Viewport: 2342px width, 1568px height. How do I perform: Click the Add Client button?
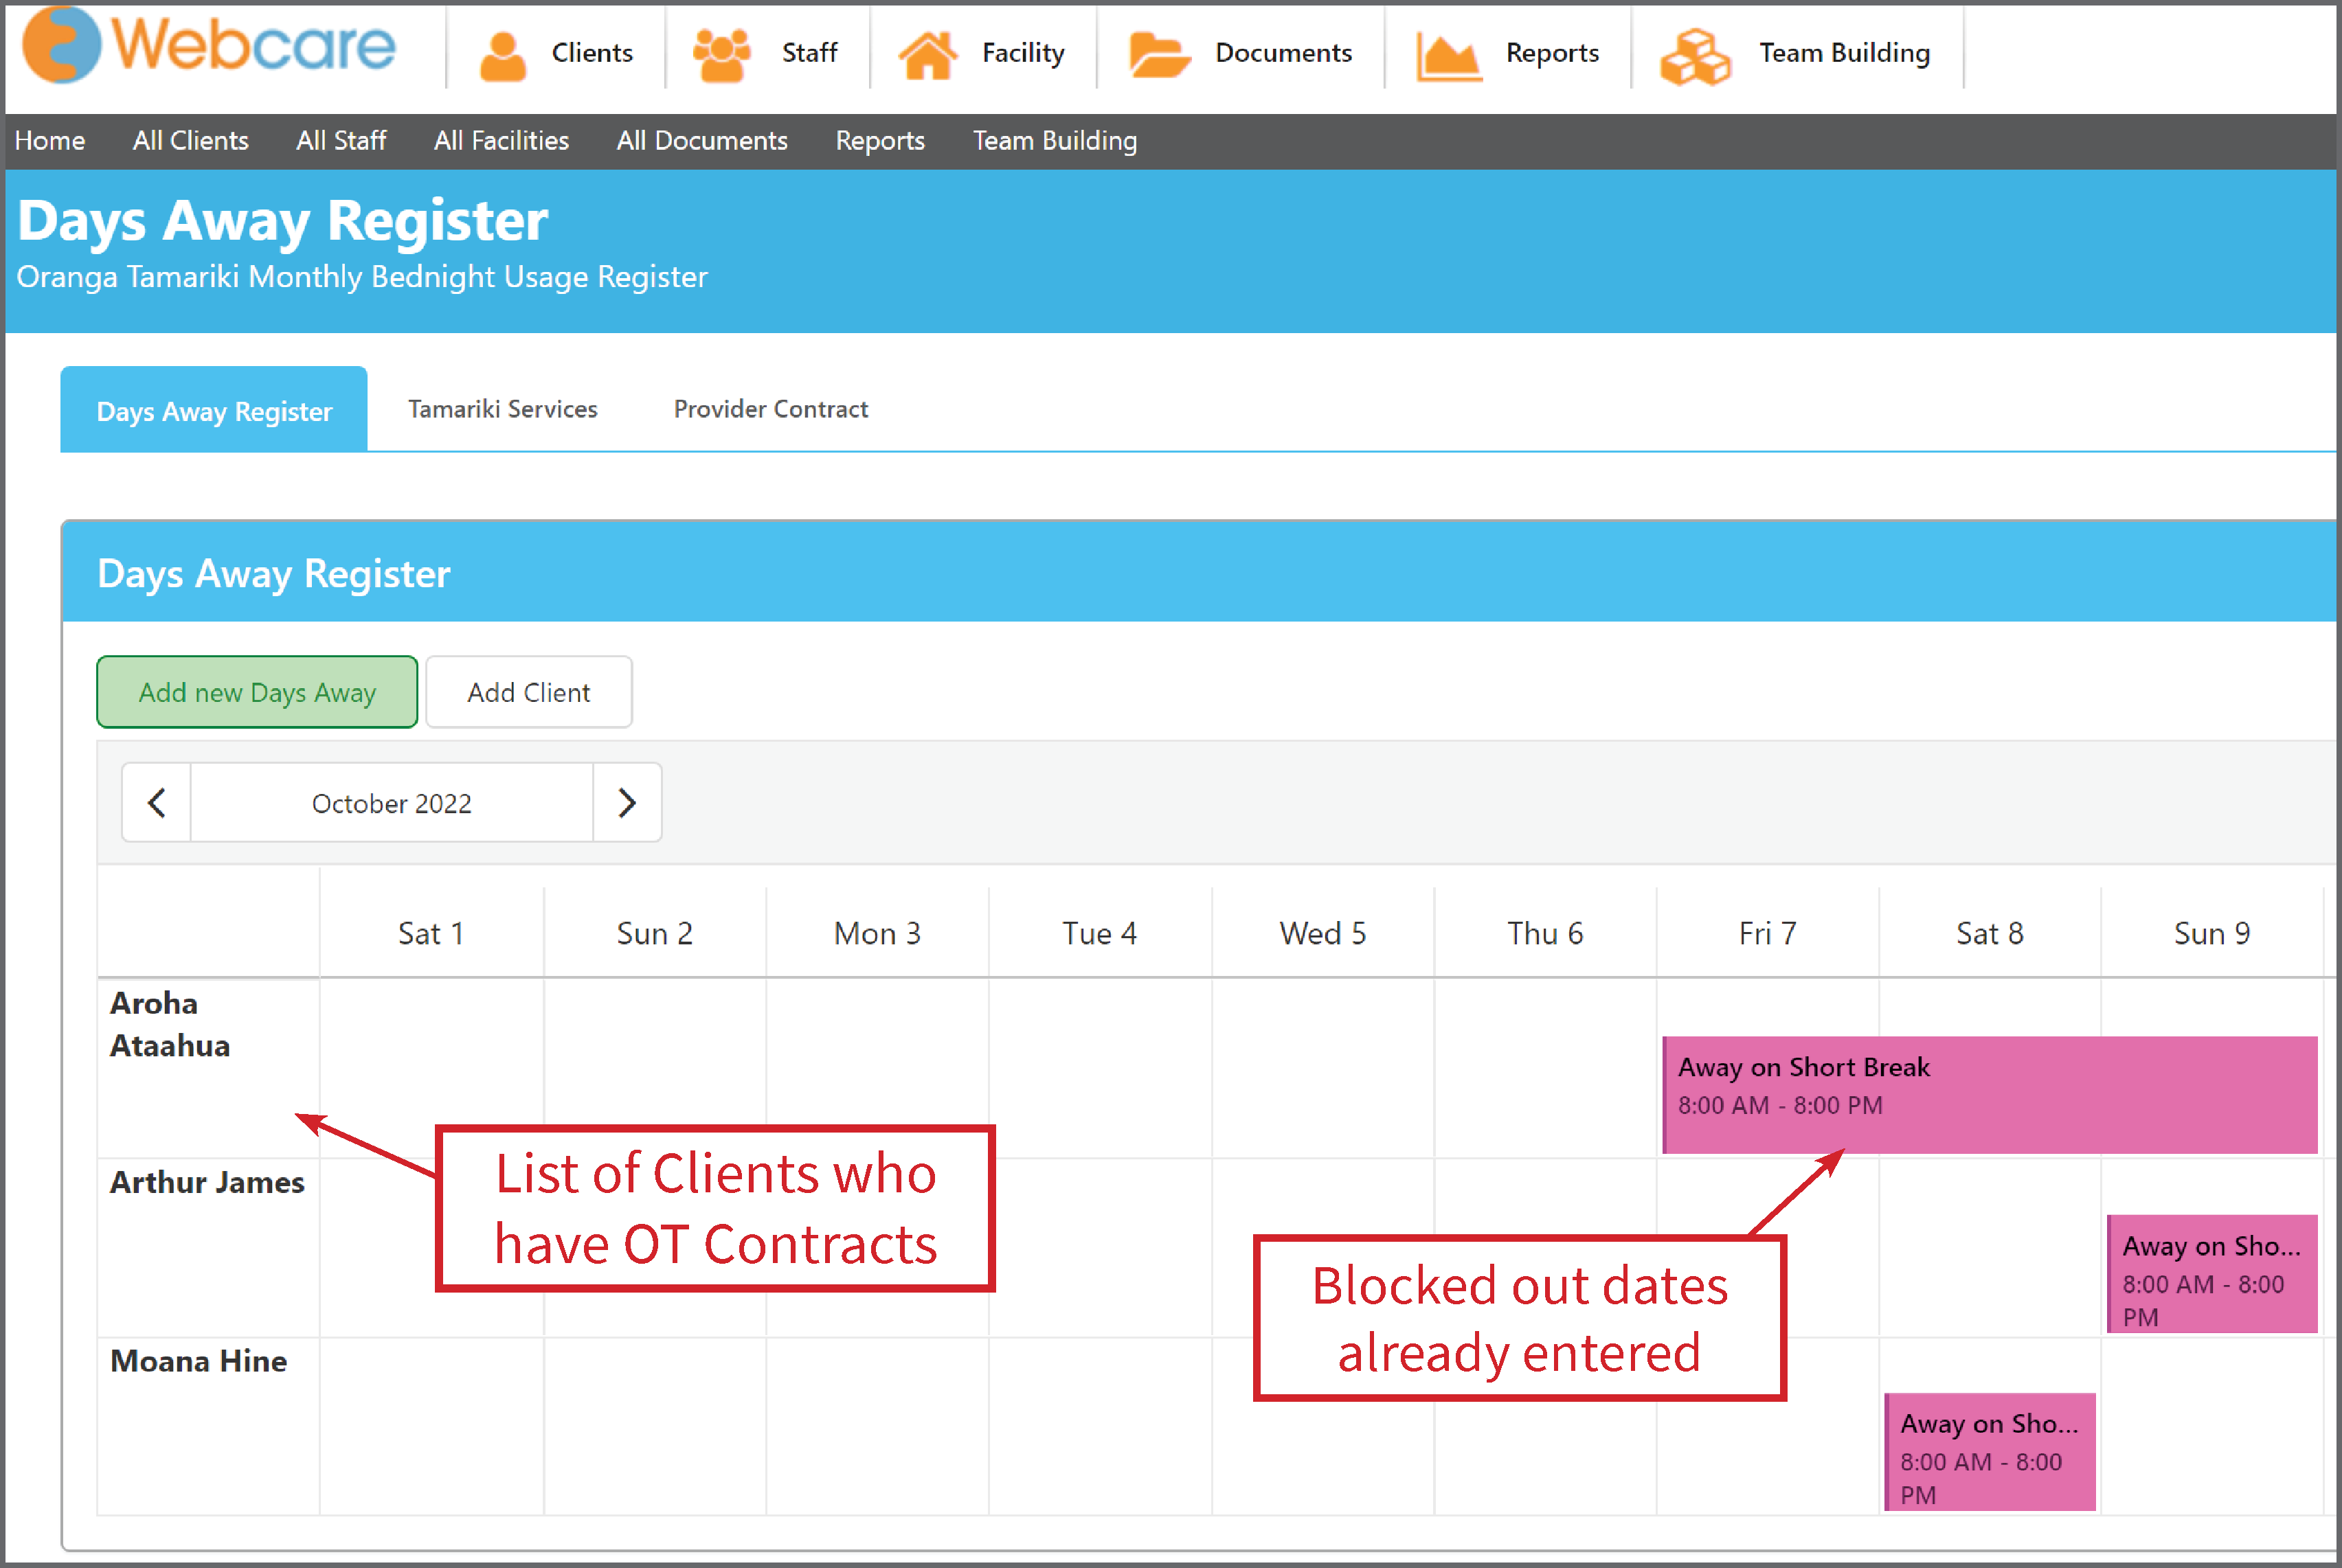pyautogui.click(x=529, y=692)
